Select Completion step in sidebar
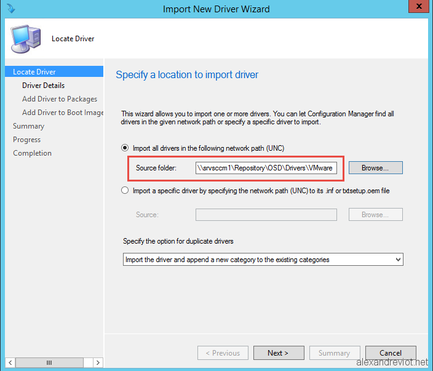Image resolution: width=433 pixels, height=371 pixels. pyautogui.click(x=32, y=153)
